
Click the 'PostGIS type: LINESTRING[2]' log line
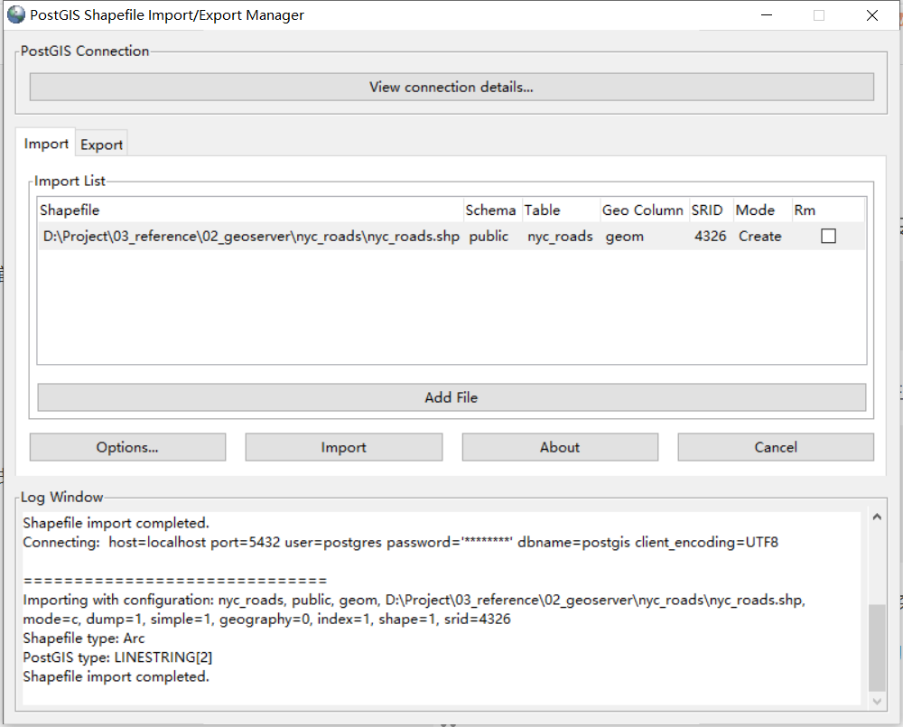[117, 657]
